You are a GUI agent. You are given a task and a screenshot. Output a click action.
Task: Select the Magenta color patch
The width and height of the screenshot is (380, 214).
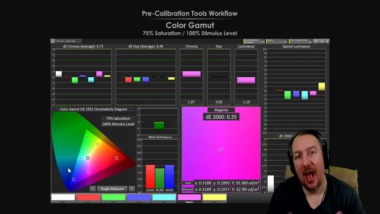(x=189, y=197)
